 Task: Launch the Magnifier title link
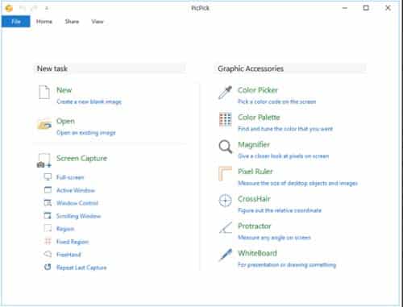pyautogui.click(x=254, y=145)
